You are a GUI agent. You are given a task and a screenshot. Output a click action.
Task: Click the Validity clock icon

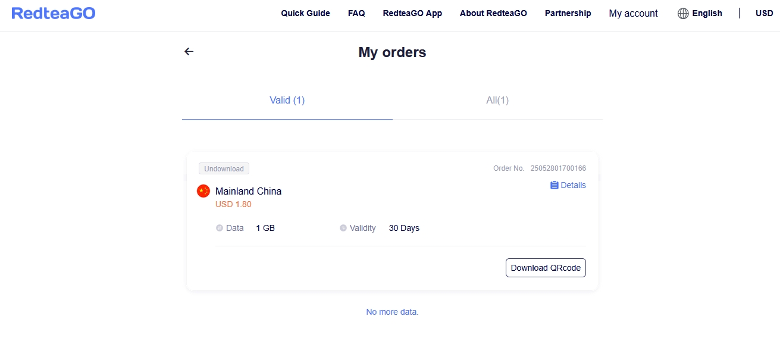(343, 228)
